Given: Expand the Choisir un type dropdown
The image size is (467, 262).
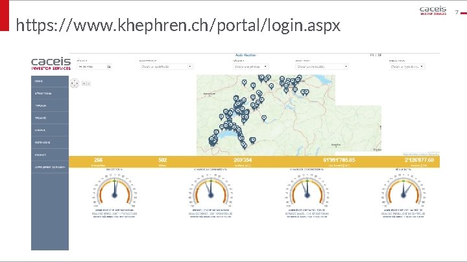Looking at the screenshot, I should coord(407,67).
